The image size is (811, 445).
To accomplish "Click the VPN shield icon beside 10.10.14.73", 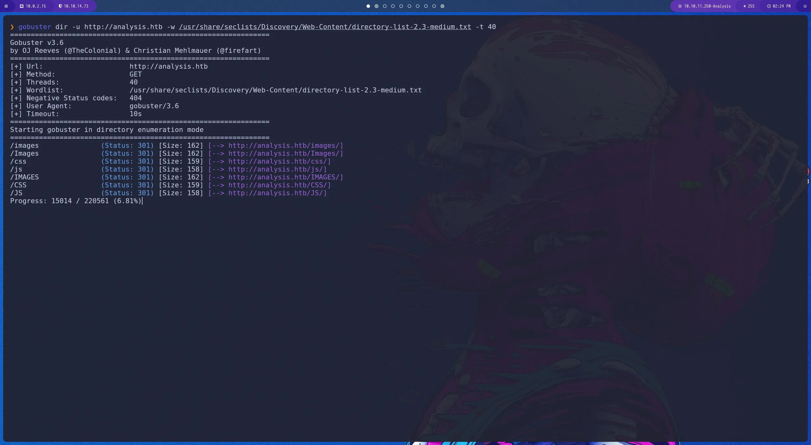I will click(x=60, y=6).
